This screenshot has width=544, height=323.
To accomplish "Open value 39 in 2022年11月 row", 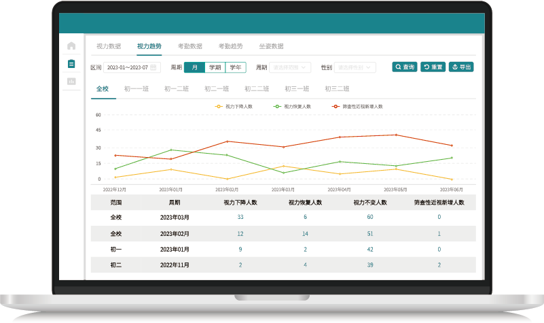I will coord(370,265).
